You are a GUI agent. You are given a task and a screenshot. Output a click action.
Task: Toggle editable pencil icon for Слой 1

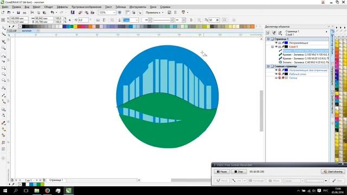point(283,47)
